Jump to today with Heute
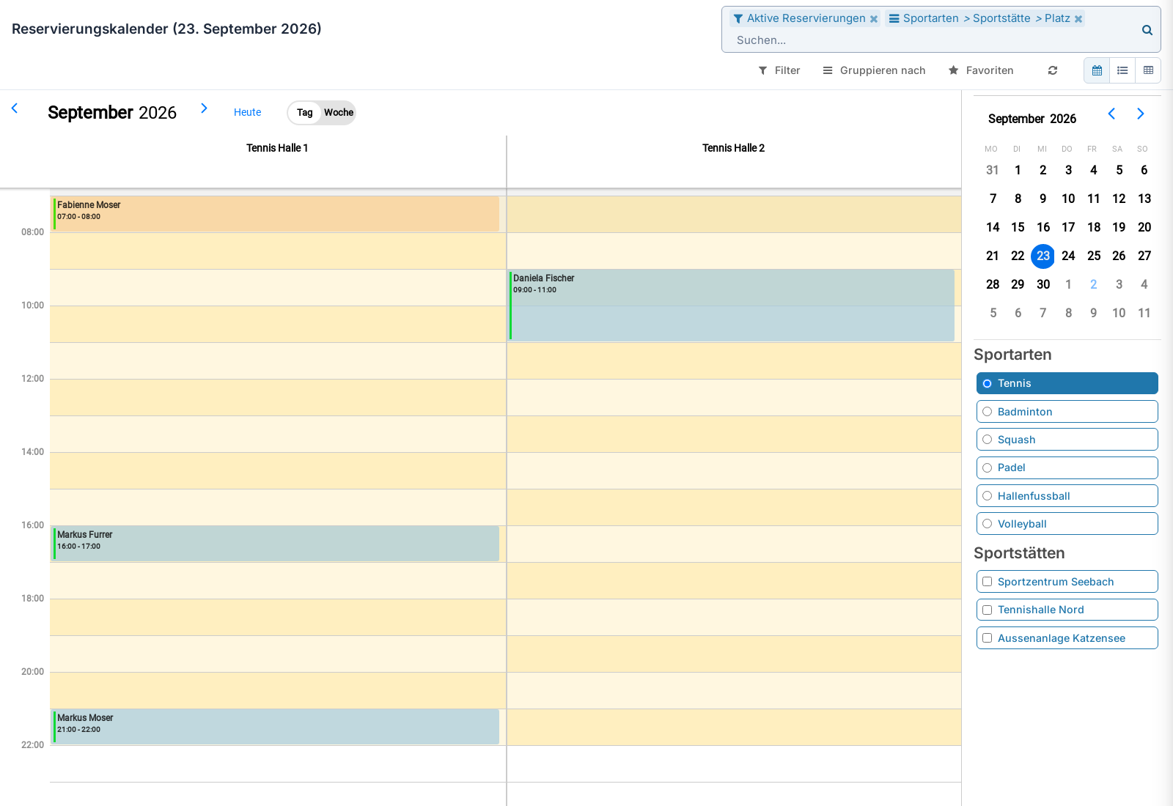This screenshot has height=806, width=1173. [x=247, y=112]
